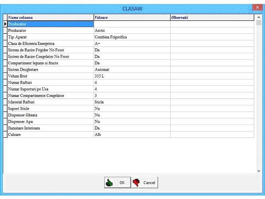Select the Combina Frigorifica value cell
Image resolution: width=265 pixels, height=199 pixels.
click(x=132, y=37)
